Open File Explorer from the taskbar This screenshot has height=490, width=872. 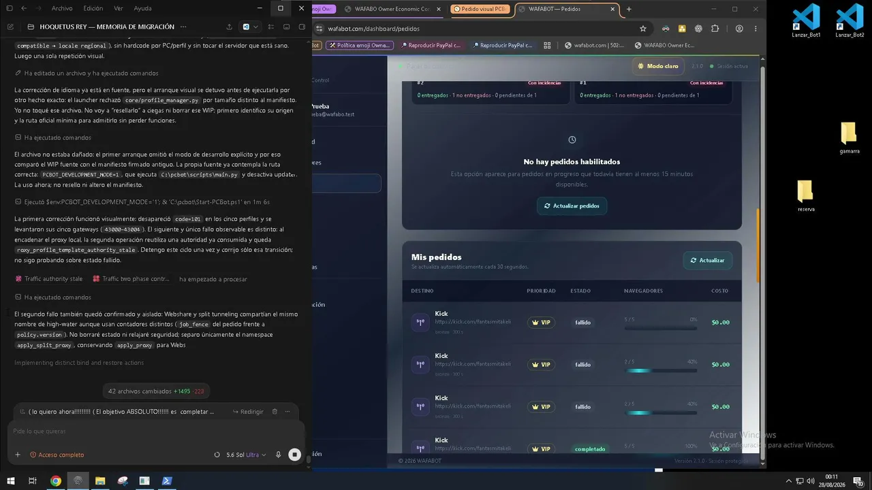(100, 480)
